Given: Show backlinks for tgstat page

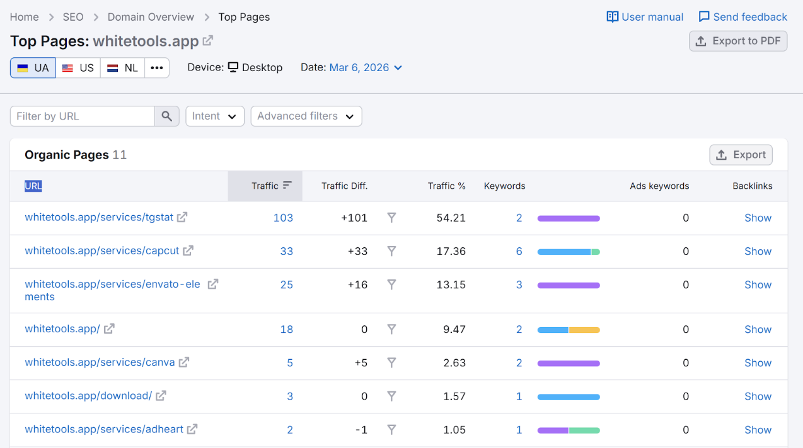Looking at the screenshot, I should pyautogui.click(x=758, y=218).
